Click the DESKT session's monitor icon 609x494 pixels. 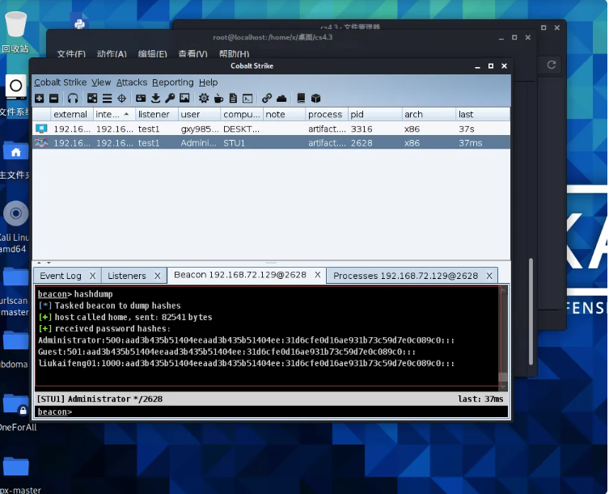click(41, 129)
